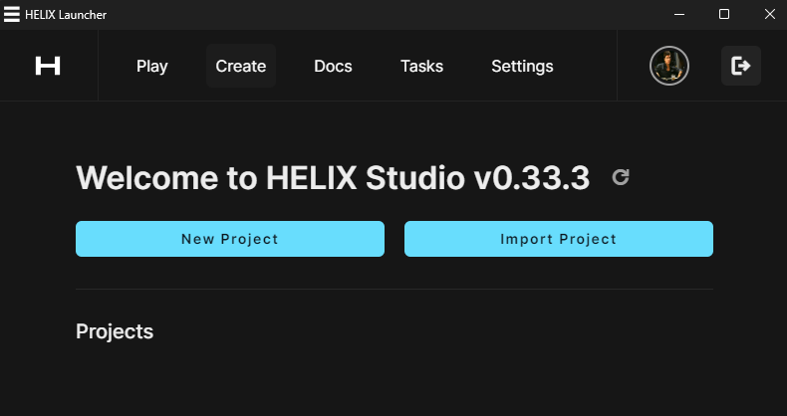Open the Docs section
This screenshot has width=787, height=416.
333,66
